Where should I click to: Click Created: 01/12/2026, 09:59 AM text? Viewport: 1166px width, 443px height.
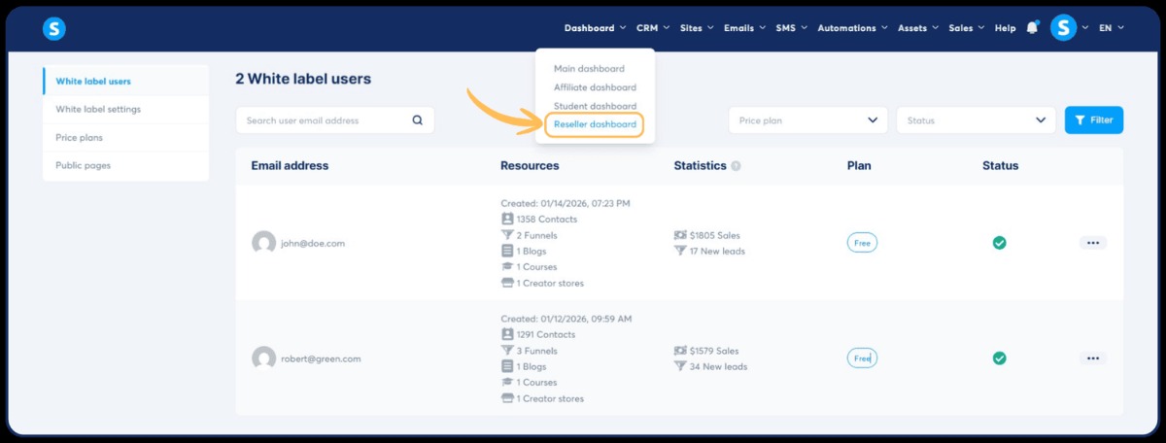(566, 319)
